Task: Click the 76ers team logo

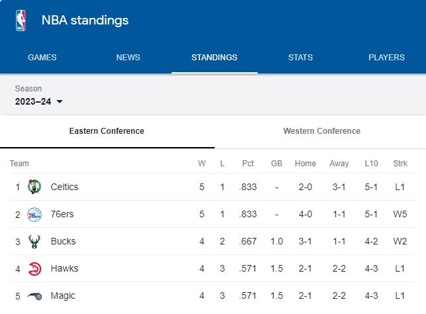Action: [34, 214]
